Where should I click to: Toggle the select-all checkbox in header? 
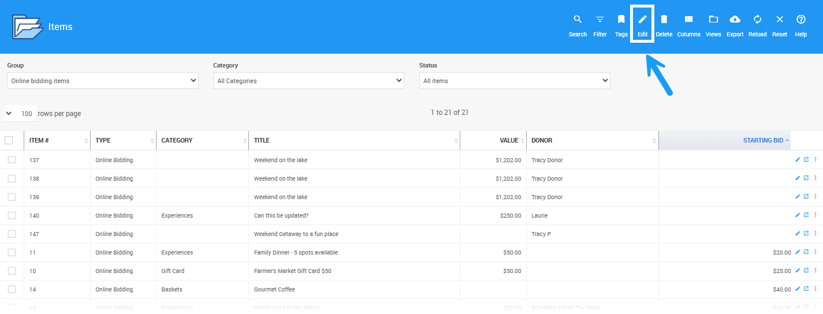click(x=9, y=140)
